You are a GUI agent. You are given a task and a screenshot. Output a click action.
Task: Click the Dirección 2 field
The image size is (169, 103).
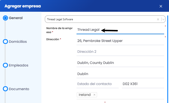(120, 52)
